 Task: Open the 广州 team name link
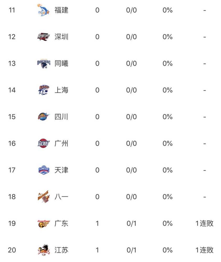coord(61,143)
